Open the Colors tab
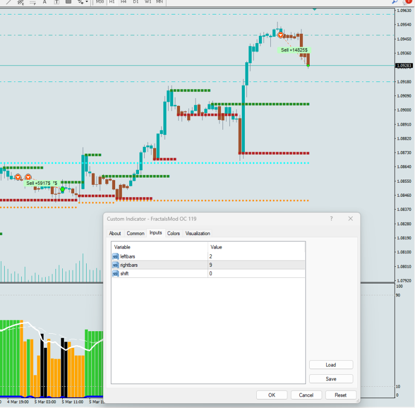 point(174,233)
